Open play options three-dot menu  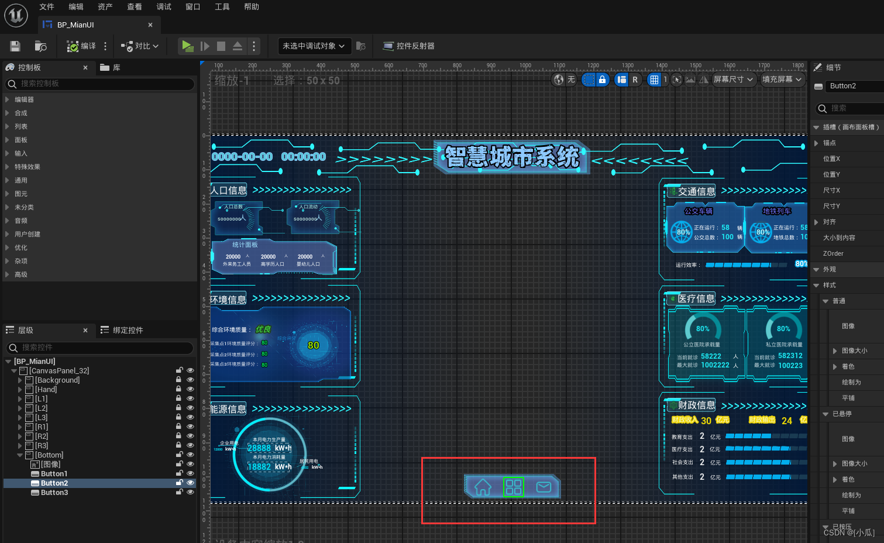(253, 46)
